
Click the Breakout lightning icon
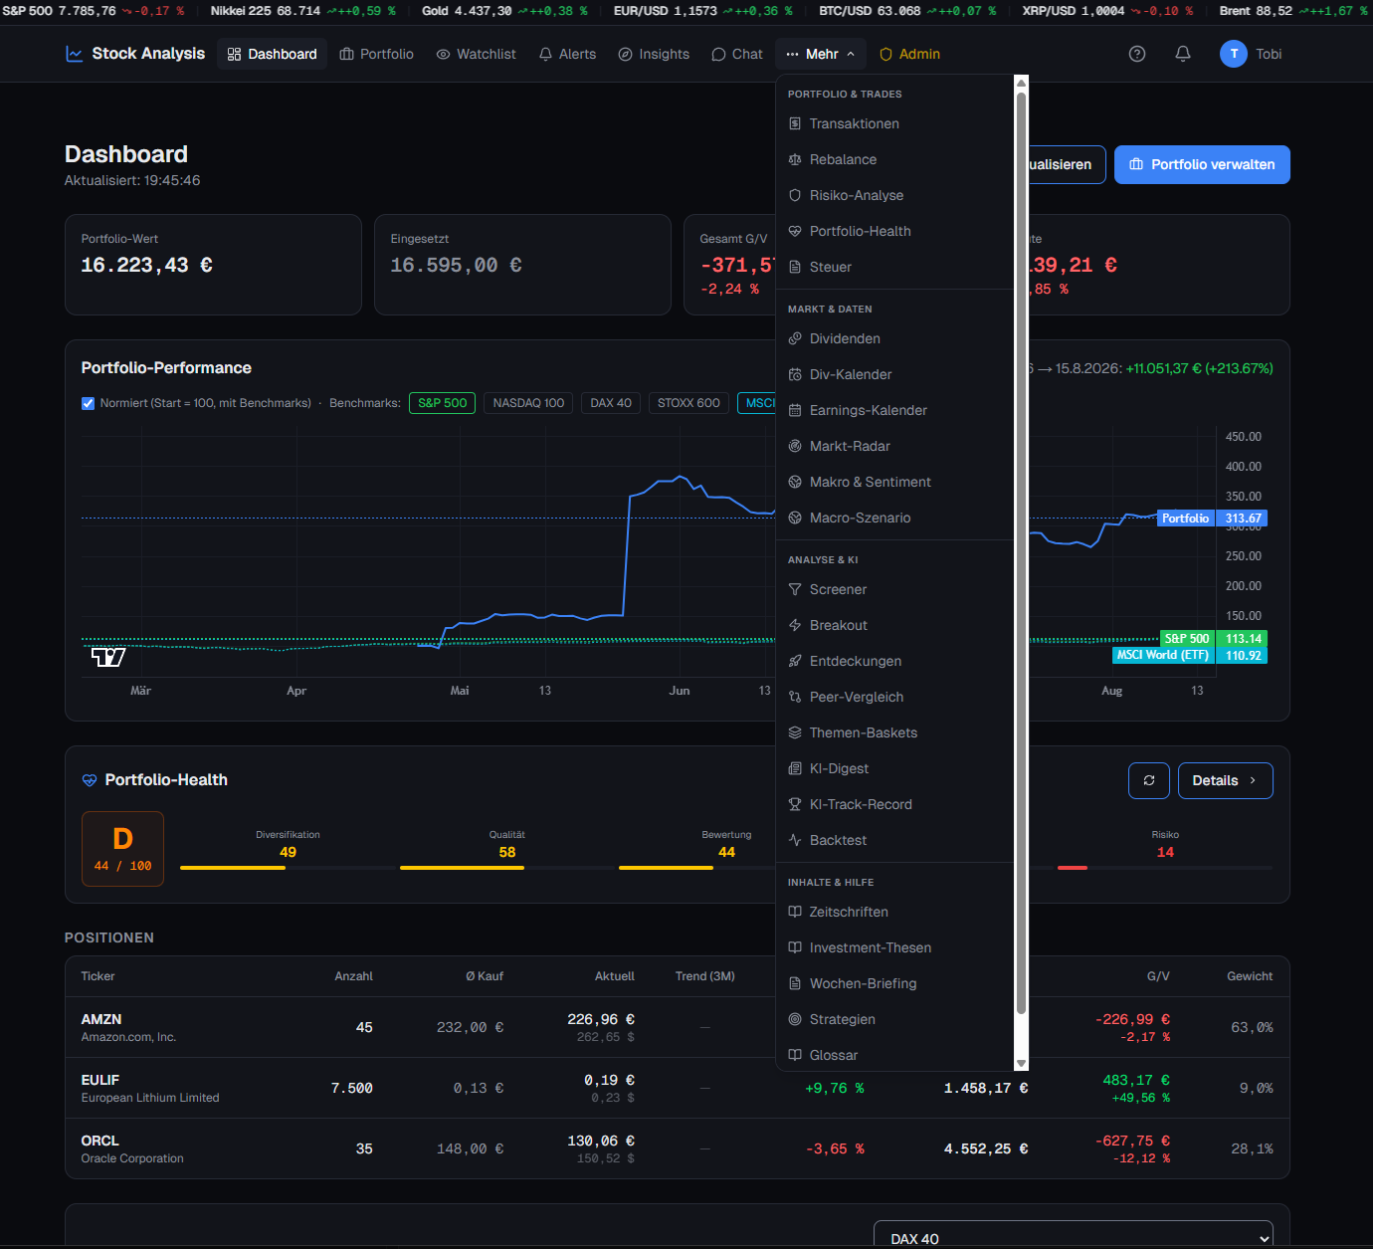[x=795, y=625]
